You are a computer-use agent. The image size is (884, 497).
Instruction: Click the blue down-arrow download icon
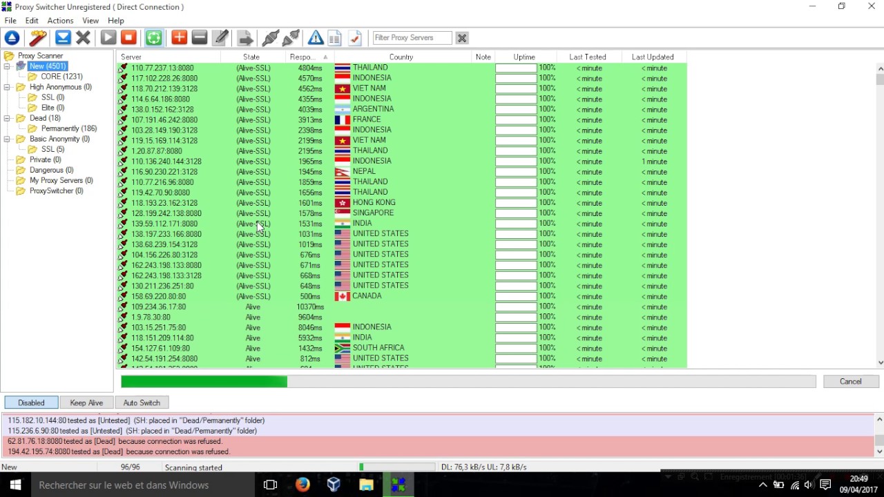[63, 38]
